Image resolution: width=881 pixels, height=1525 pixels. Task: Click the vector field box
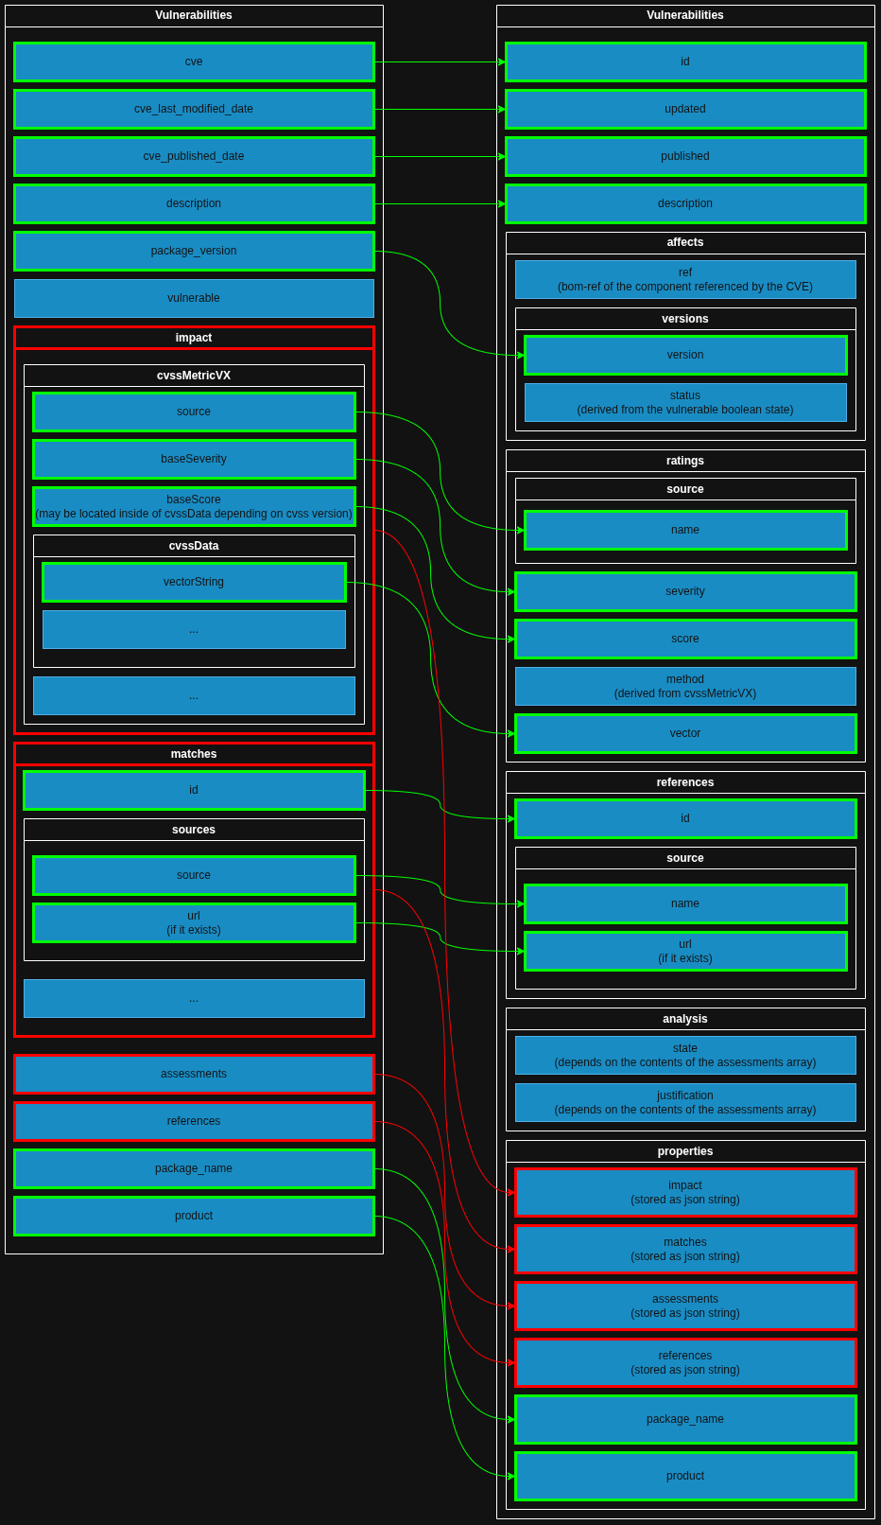click(x=685, y=733)
